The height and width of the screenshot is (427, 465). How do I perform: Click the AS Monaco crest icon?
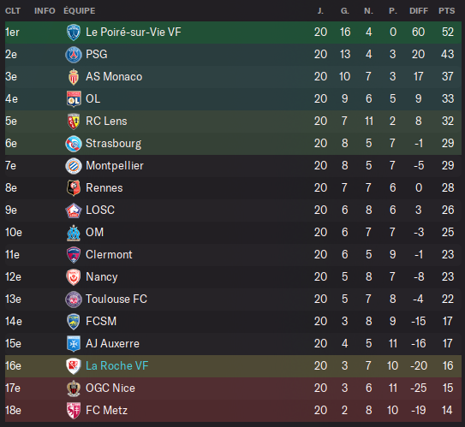(x=74, y=77)
